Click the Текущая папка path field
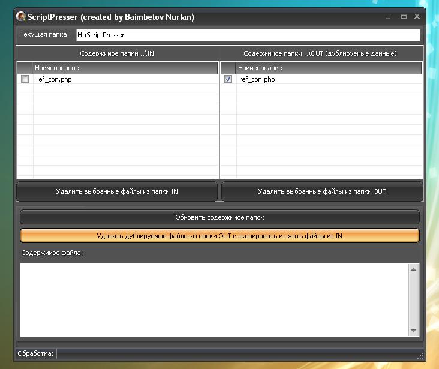Viewport: 439px width, 369px height. point(247,35)
